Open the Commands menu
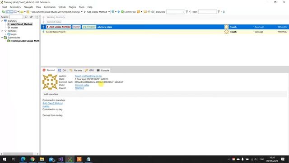 pyautogui.click(x=50, y=7)
